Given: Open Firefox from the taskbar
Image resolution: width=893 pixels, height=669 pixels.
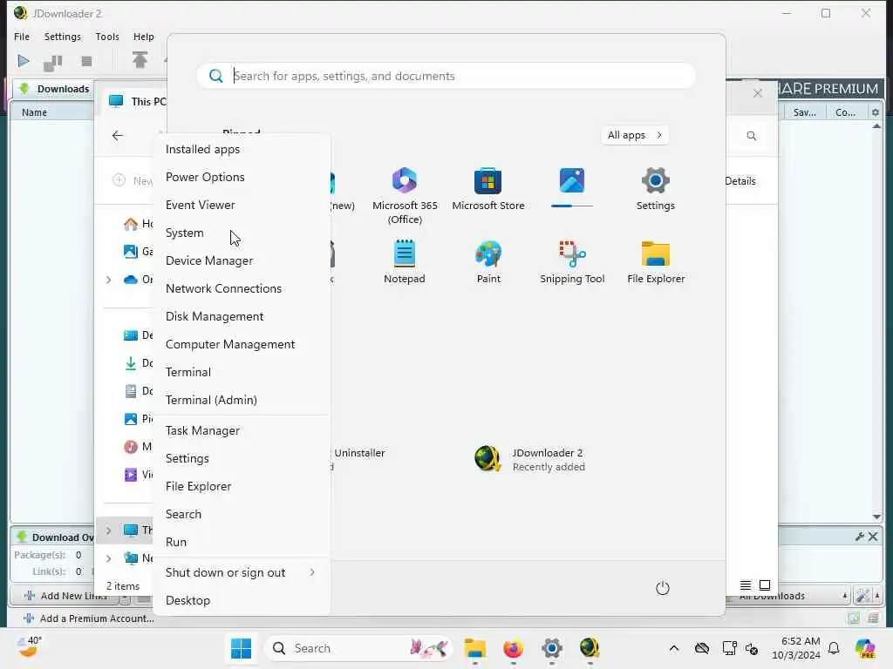Looking at the screenshot, I should (x=513, y=648).
